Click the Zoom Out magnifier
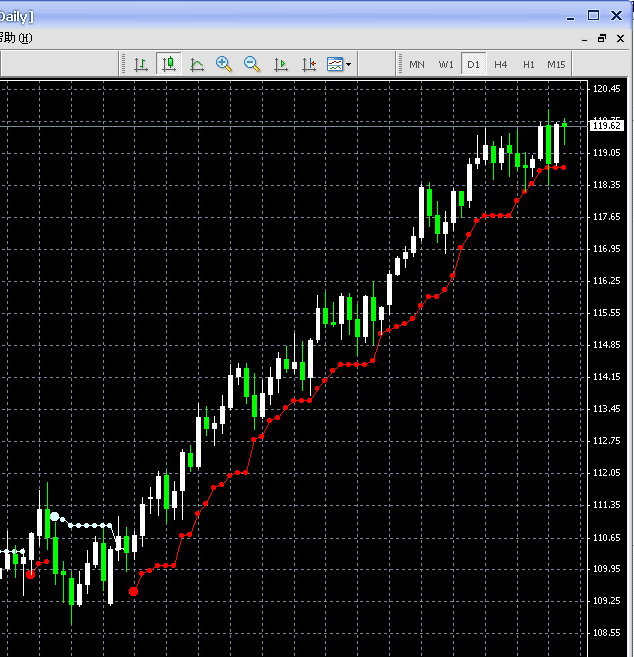This screenshot has width=634, height=657. point(252,64)
